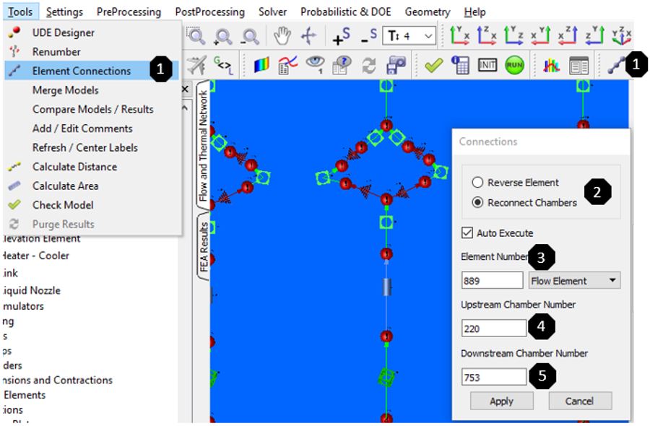Choose Element Connections from Tools menu
650x426 pixels.
(81, 71)
